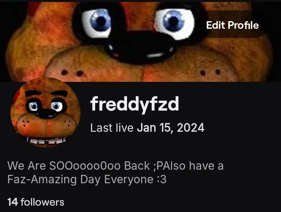This screenshot has height=212, width=281.
Task: Click the freckles on the banner's right cheek
Action: (210, 73)
